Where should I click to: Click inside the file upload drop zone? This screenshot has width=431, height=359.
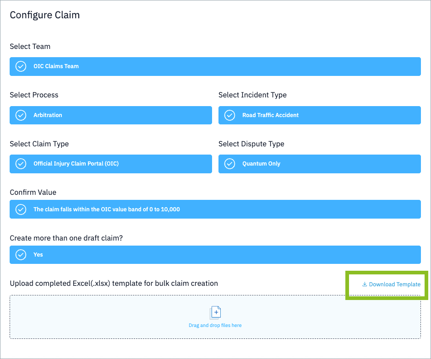[x=215, y=316]
